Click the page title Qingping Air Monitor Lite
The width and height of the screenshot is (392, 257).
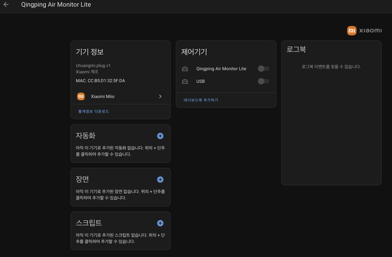[x=56, y=5]
